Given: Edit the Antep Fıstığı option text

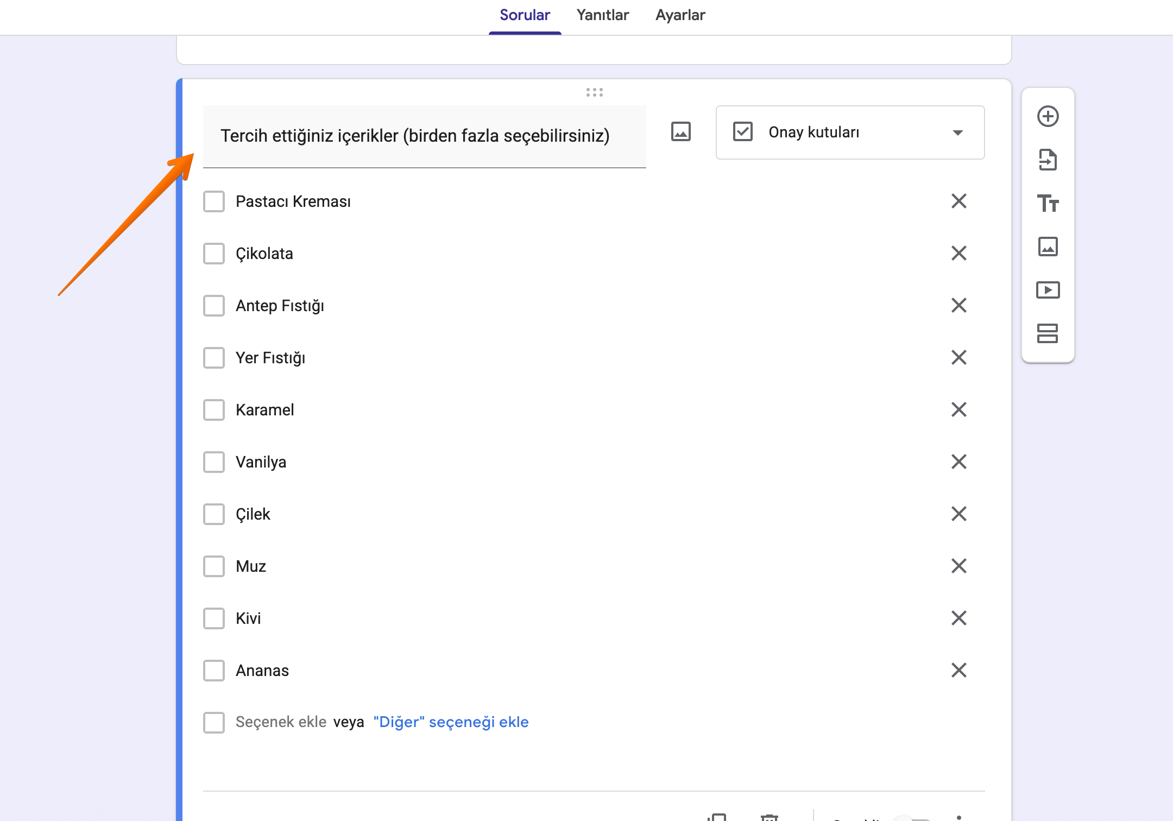Looking at the screenshot, I should point(280,306).
